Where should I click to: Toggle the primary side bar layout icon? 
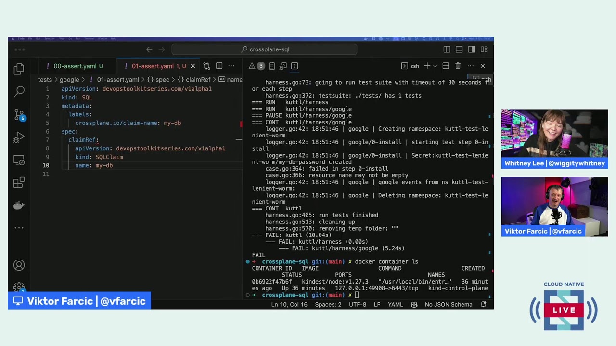pyautogui.click(x=447, y=49)
